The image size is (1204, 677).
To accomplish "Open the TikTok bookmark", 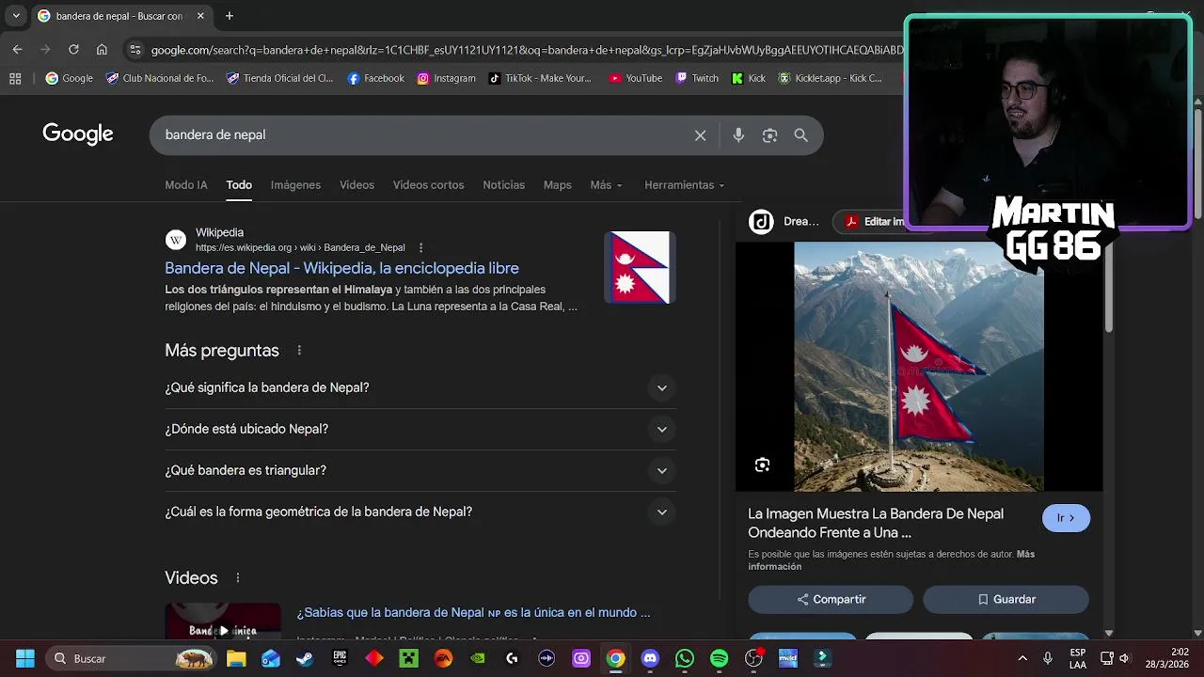I will (x=540, y=78).
